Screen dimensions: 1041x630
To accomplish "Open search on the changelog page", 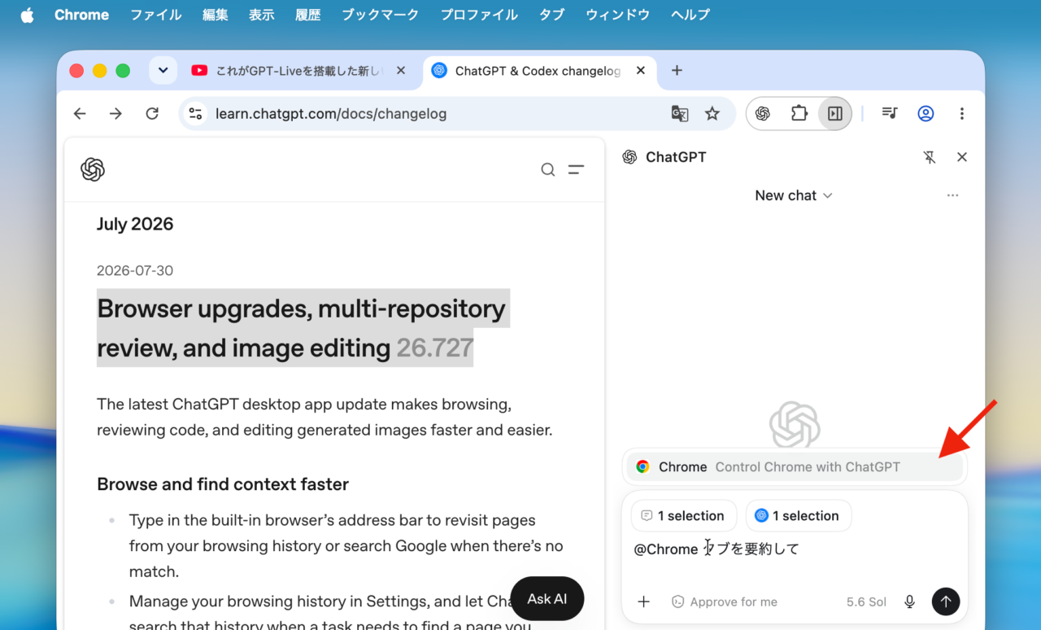I will click(x=548, y=169).
